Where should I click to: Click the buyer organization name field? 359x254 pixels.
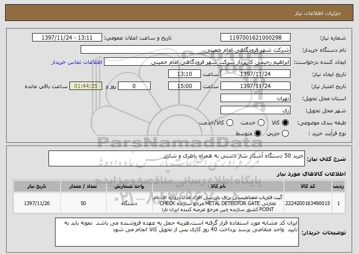(x=186, y=49)
